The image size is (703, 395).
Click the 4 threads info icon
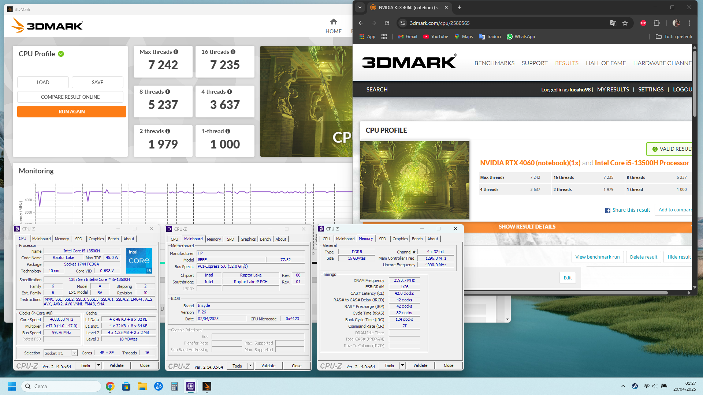pos(230,92)
